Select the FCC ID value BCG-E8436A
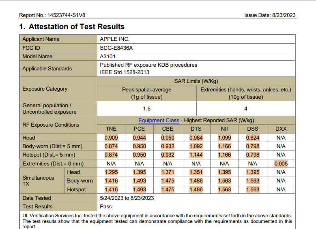 [116, 48]
